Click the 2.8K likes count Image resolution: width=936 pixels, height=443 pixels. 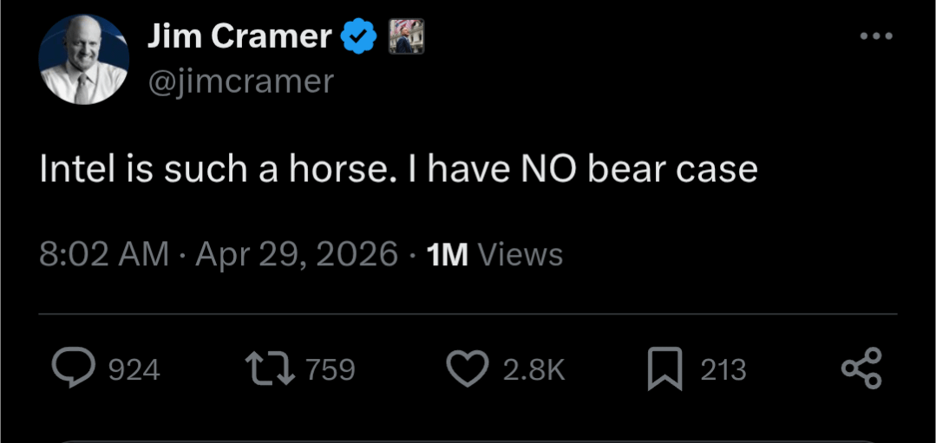533,370
